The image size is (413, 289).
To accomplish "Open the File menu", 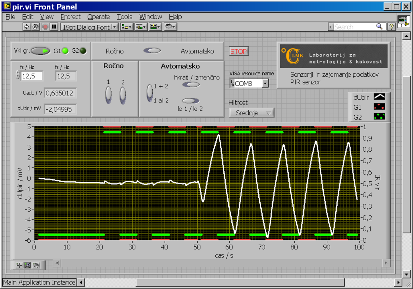I will [10, 17].
